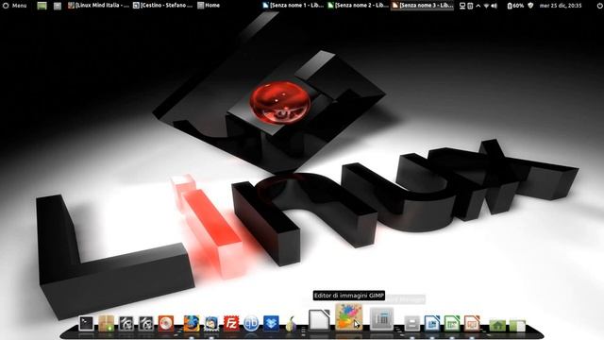This screenshot has height=340, width=604.
Task: Click the first dark swirl icon in dock
Action: (x=126, y=323)
